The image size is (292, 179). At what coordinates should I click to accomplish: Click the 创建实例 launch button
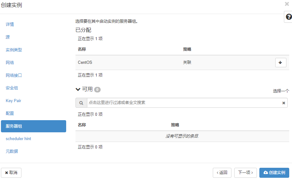pos(274,173)
